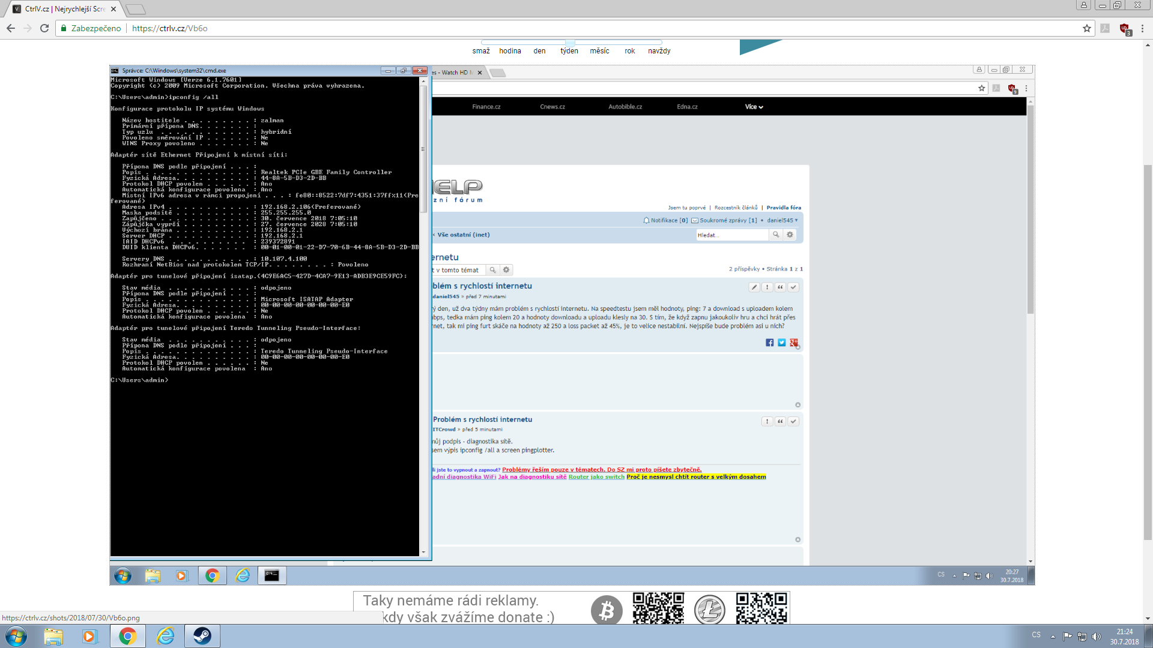This screenshot has width=1153, height=648.
Task: Launch Internet Explorer from taskbar
Action: pos(165,636)
